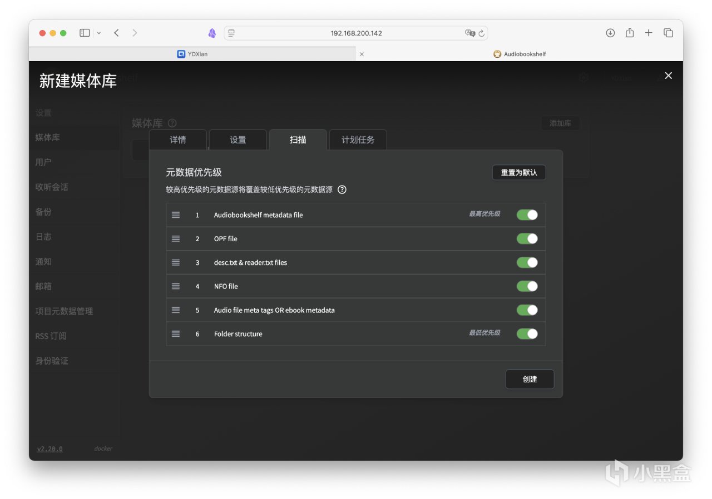Screen dimensions: 712x499
Task: Click help icon beside metadata priority description
Action: click(x=342, y=189)
